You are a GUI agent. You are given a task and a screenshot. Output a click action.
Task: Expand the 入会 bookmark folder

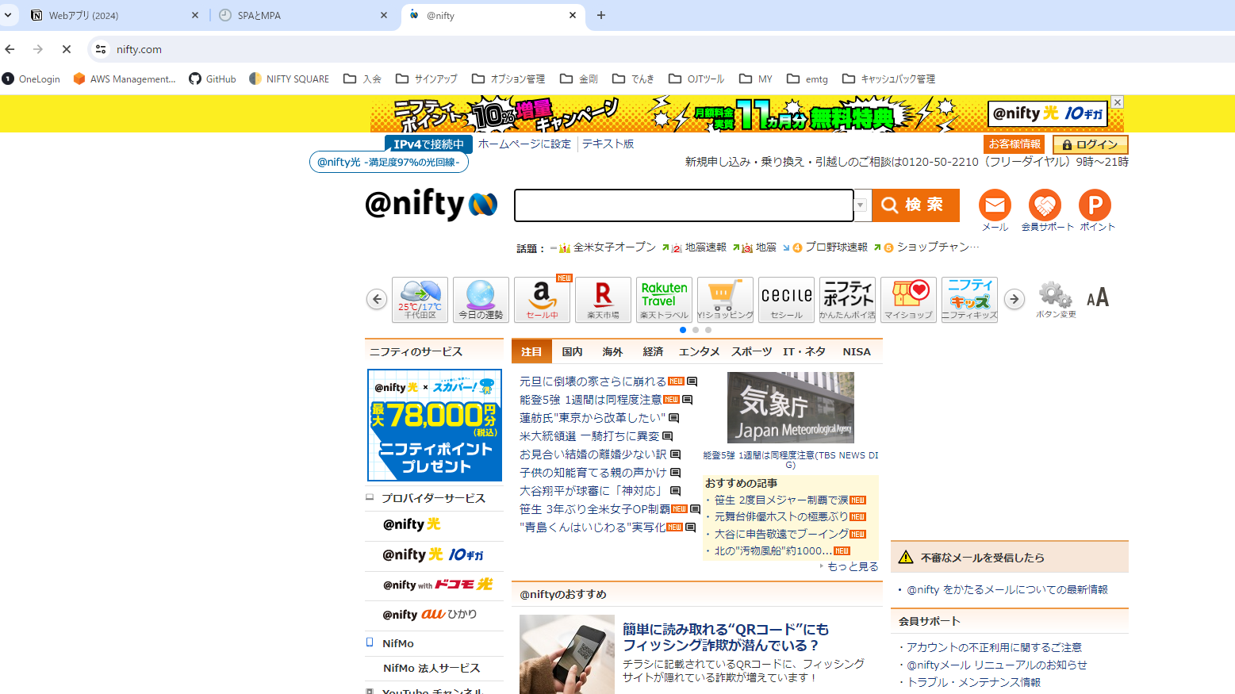pos(362,79)
